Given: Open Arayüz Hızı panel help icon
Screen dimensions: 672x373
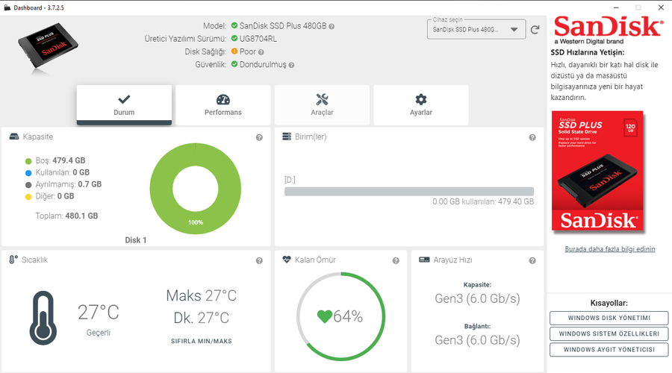Looking at the screenshot, I should click(532, 260).
